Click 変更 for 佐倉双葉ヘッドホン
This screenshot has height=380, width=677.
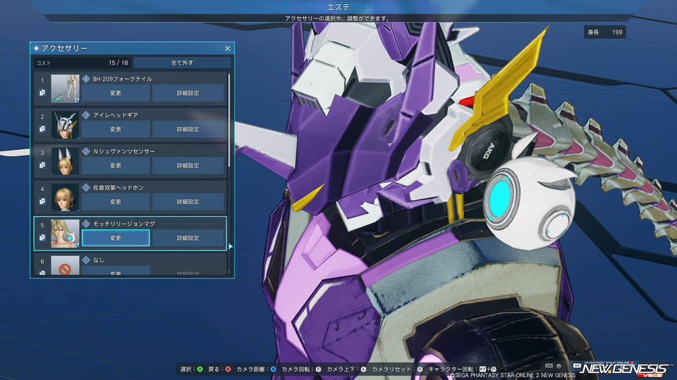click(x=116, y=202)
